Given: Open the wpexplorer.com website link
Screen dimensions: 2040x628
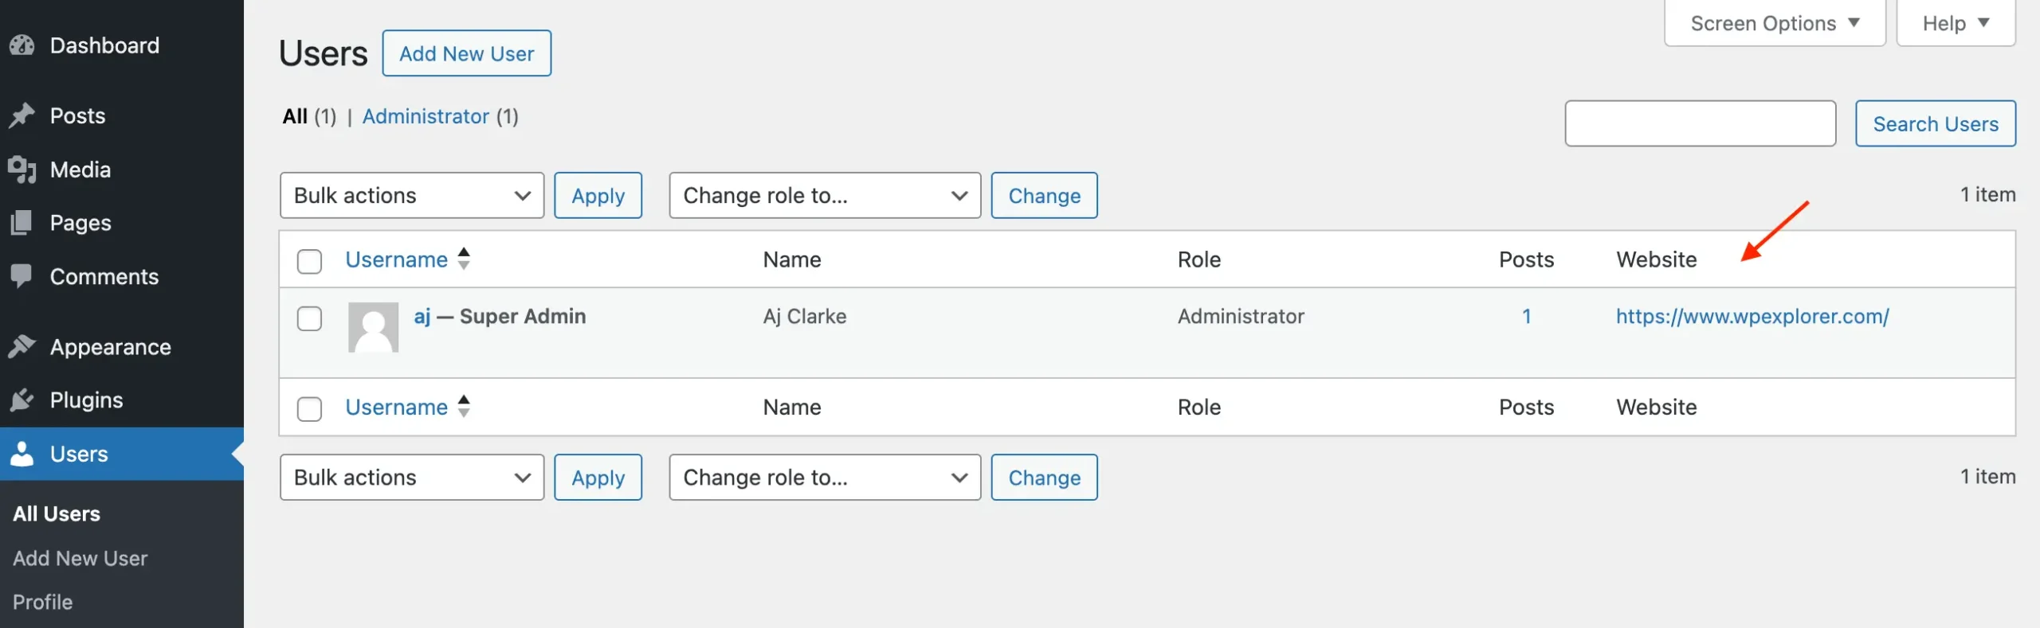Looking at the screenshot, I should pyautogui.click(x=1752, y=317).
